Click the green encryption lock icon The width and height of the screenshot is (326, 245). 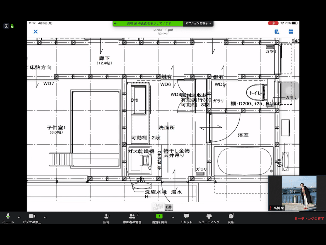(12, 26)
